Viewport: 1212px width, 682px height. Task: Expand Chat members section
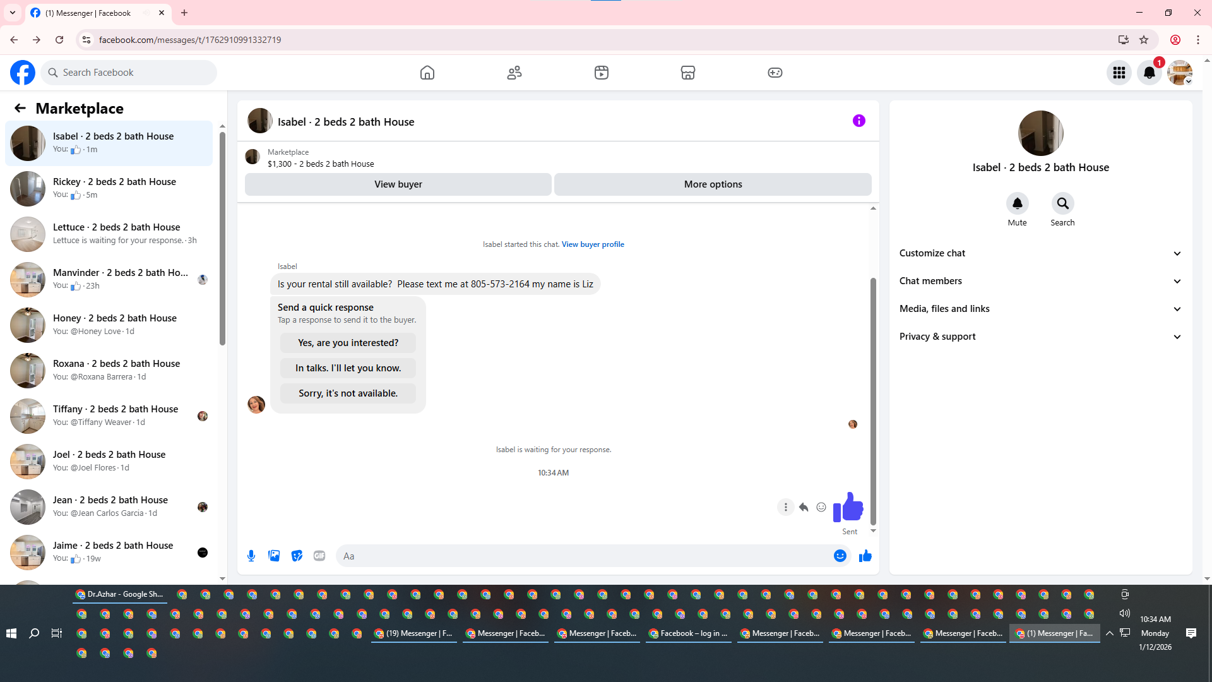coord(1040,281)
